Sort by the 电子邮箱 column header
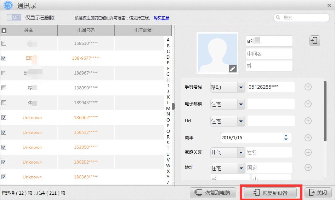The height and width of the screenshot is (200, 335). pos(143,30)
